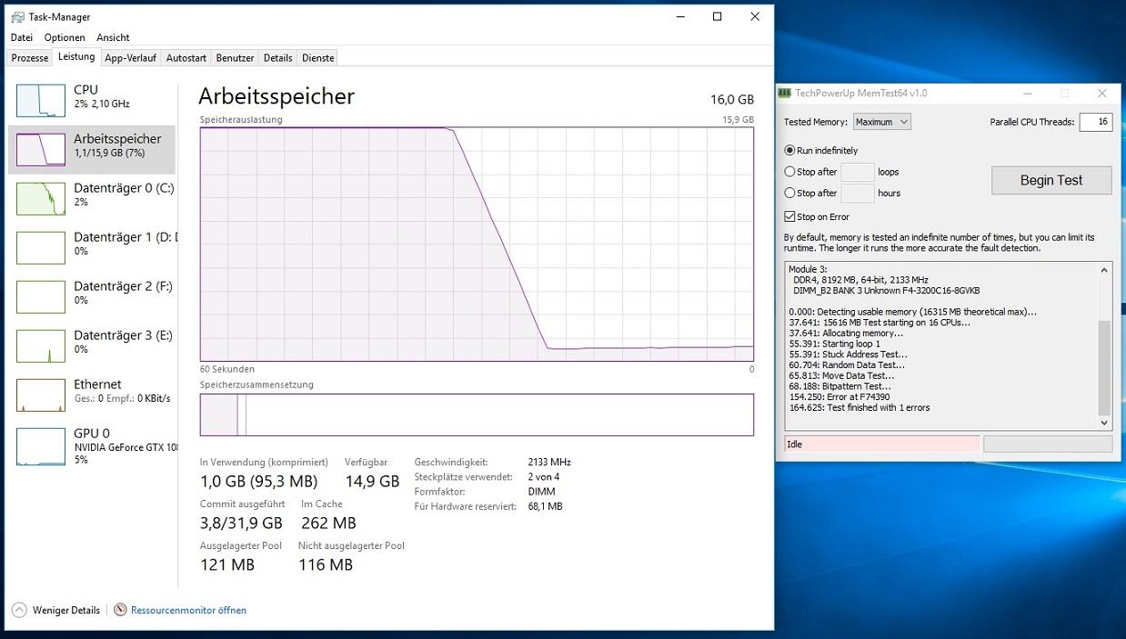
Task: Minimize the MemTest64 window
Action: (x=1027, y=93)
